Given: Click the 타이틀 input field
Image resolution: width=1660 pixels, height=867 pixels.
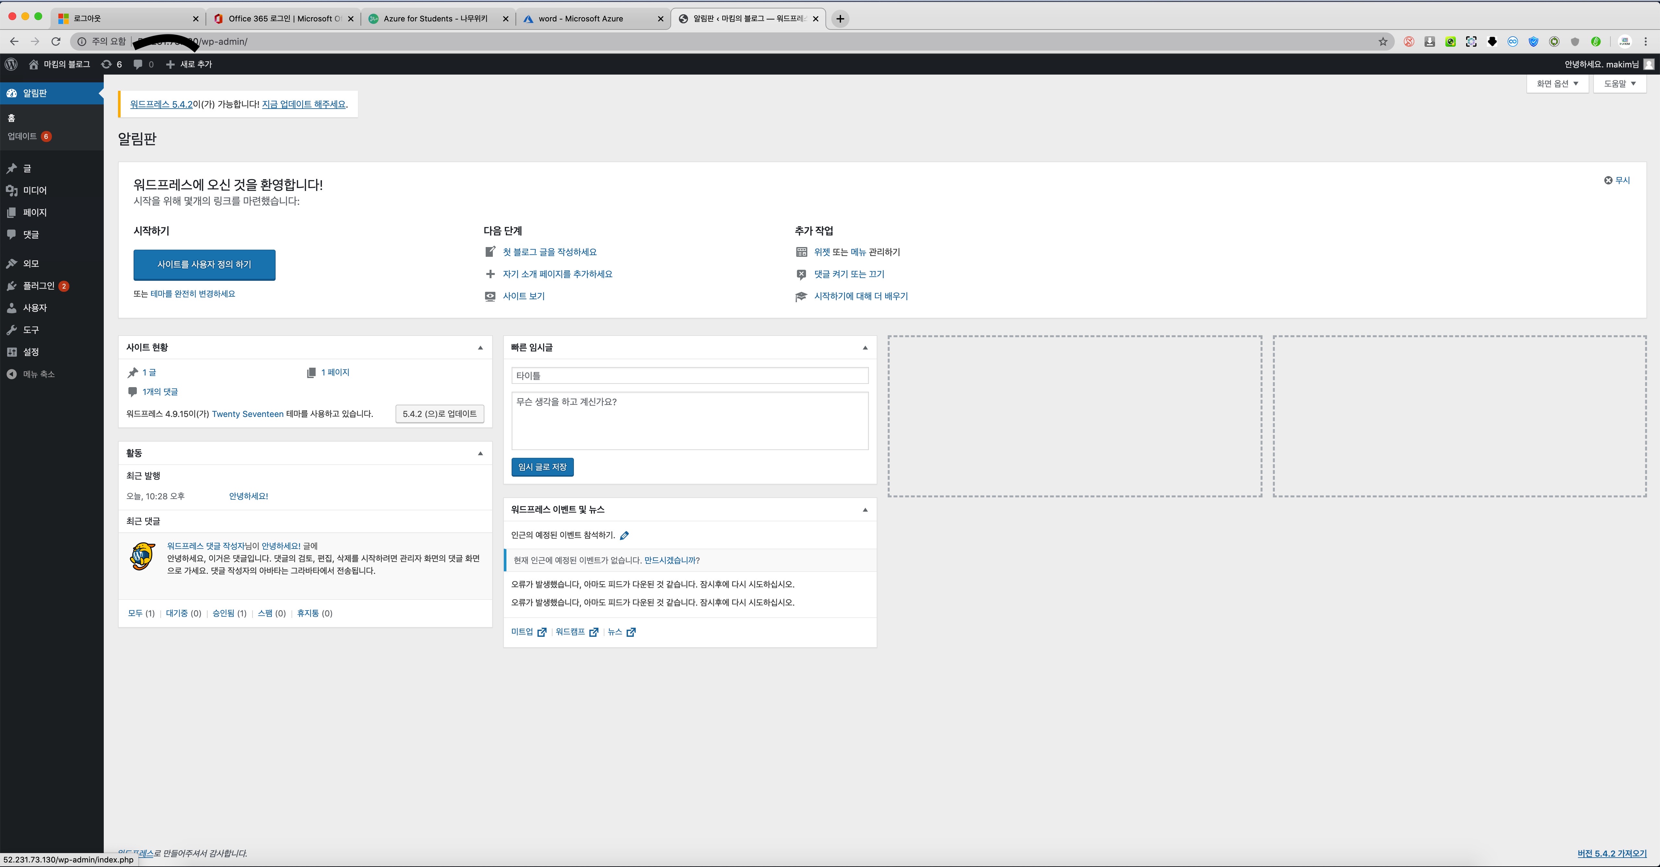Looking at the screenshot, I should 690,375.
